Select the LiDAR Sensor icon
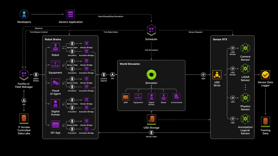The image size is (278, 156). 245,69
